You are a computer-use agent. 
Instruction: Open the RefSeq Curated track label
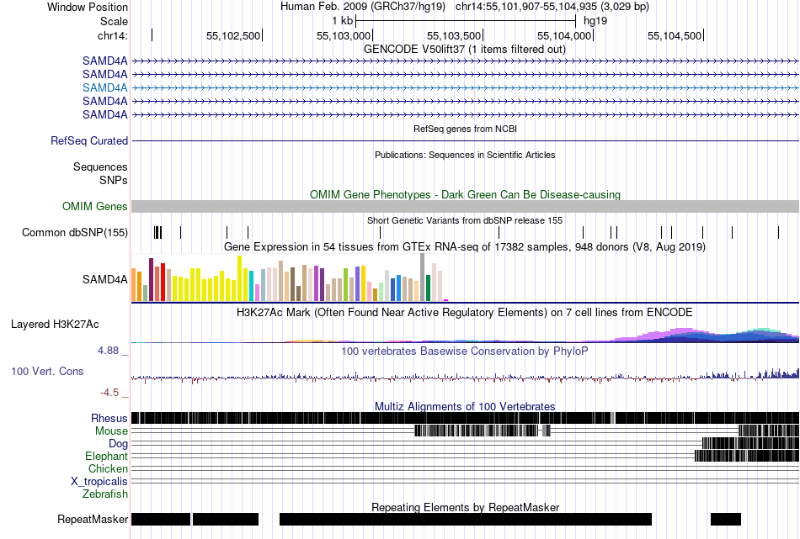point(88,140)
